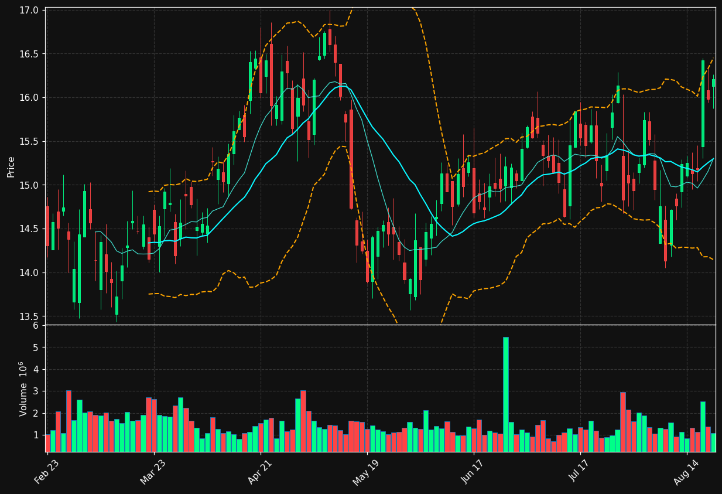The height and width of the screenshot is (494, 722).
Task: Click the 15.5 price tick label
Action: [x=30, y=142]
